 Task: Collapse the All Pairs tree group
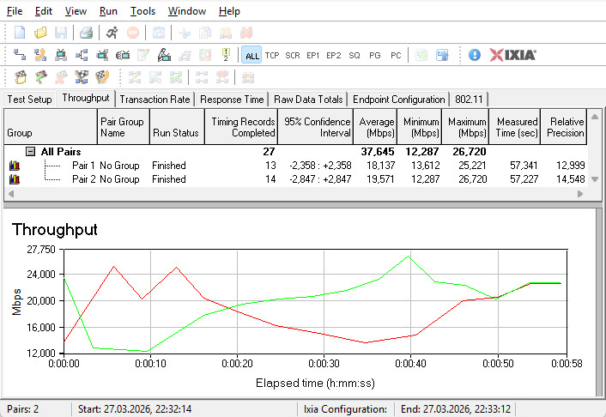pos(30,151)
